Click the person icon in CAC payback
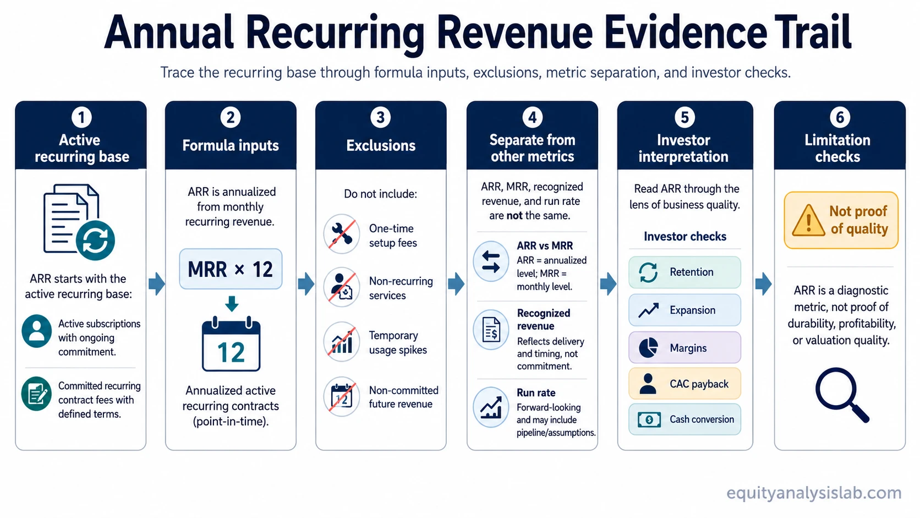The image size is (920, 518). 649,384
